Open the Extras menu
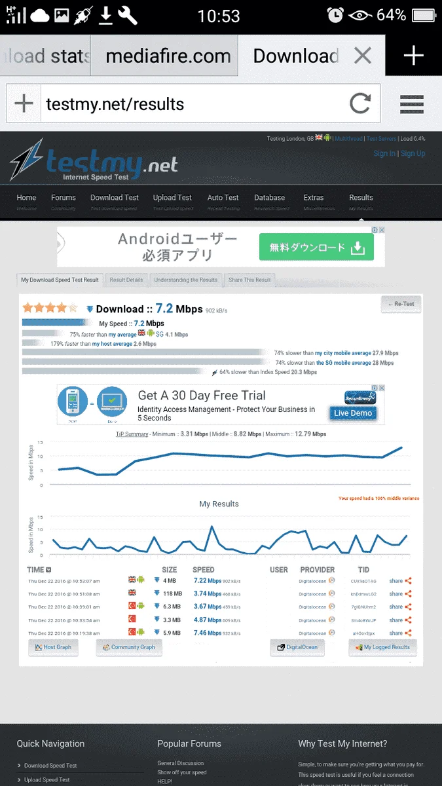442x786 pixels. click(314, 198)
